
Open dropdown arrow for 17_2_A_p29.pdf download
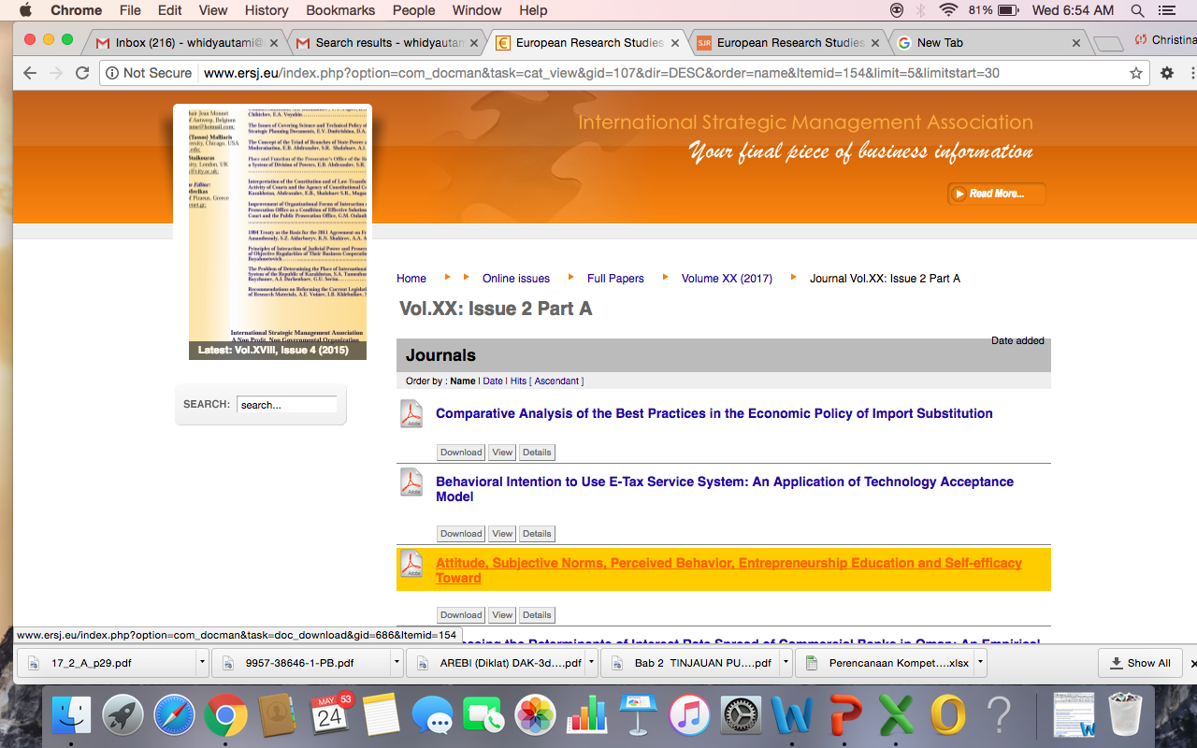coord(202,663)
